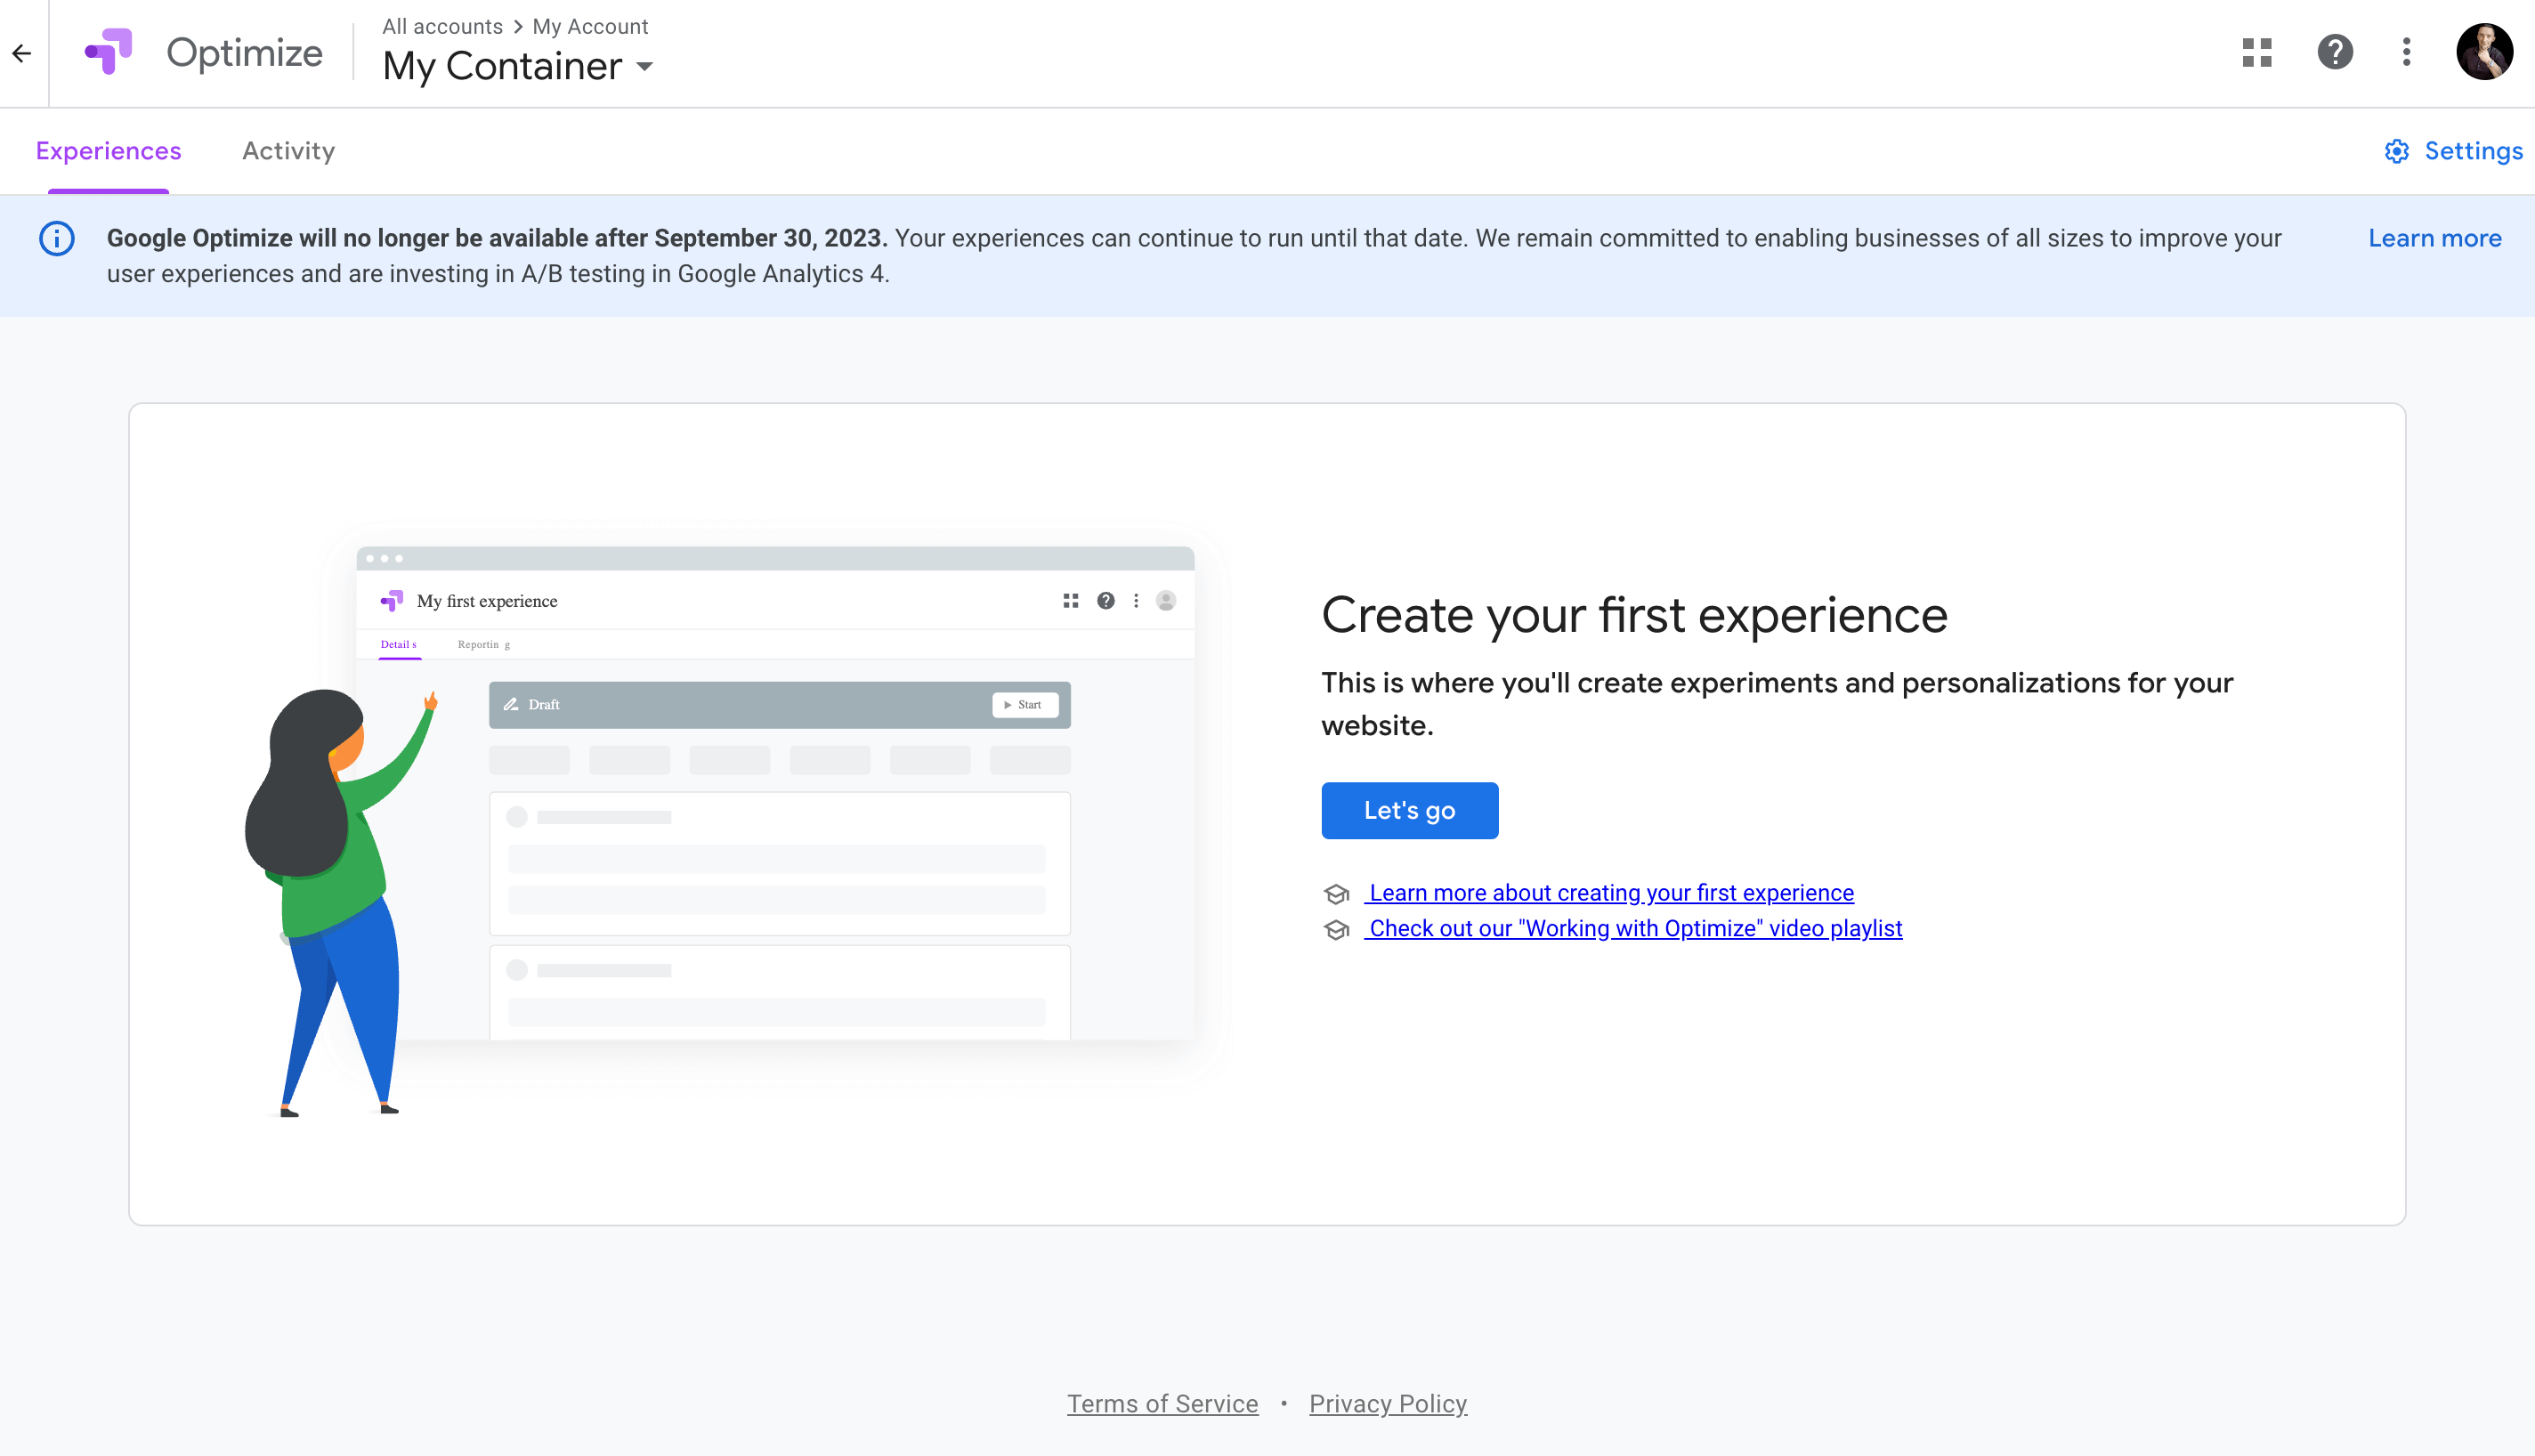Click the help question mark icon
This screenshot has width=2535, height=1456.
(x=2335, y=53)
